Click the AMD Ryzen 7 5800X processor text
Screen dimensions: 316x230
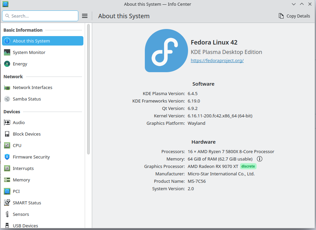pos(231,152)
